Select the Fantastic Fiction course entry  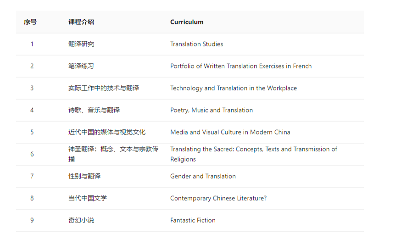click(x=193, y=220)
